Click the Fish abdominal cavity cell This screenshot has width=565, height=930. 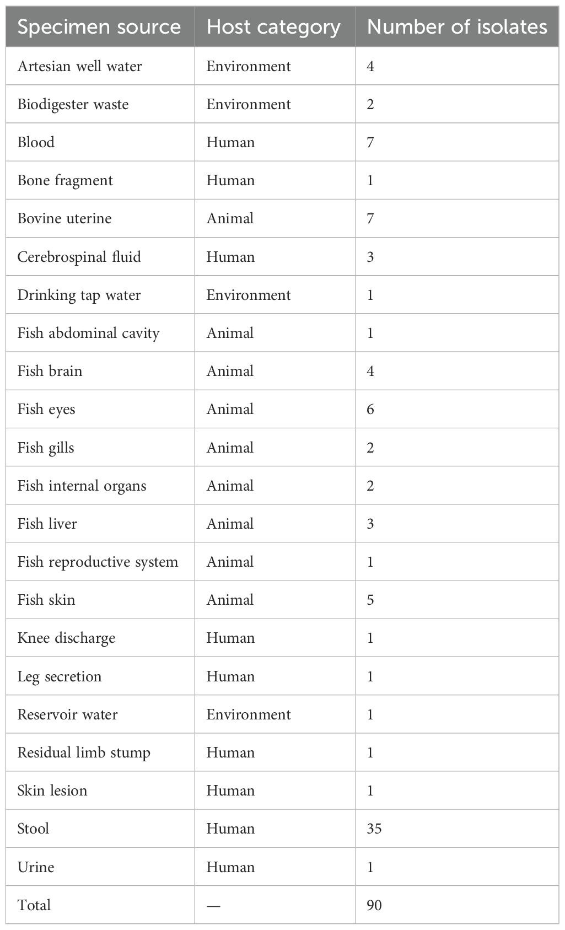(x=89, y=333)
